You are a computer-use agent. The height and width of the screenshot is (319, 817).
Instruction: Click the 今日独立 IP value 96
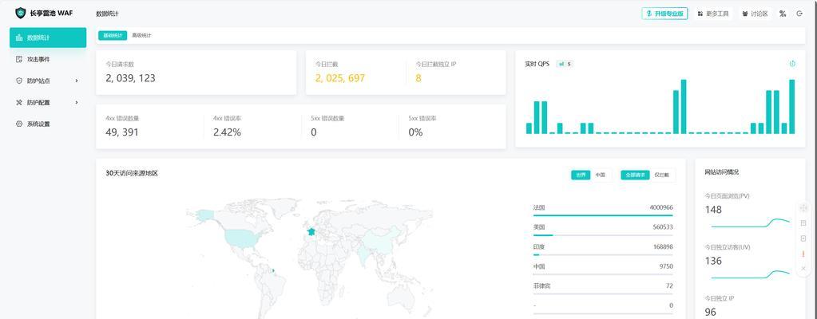click(710, 312)
